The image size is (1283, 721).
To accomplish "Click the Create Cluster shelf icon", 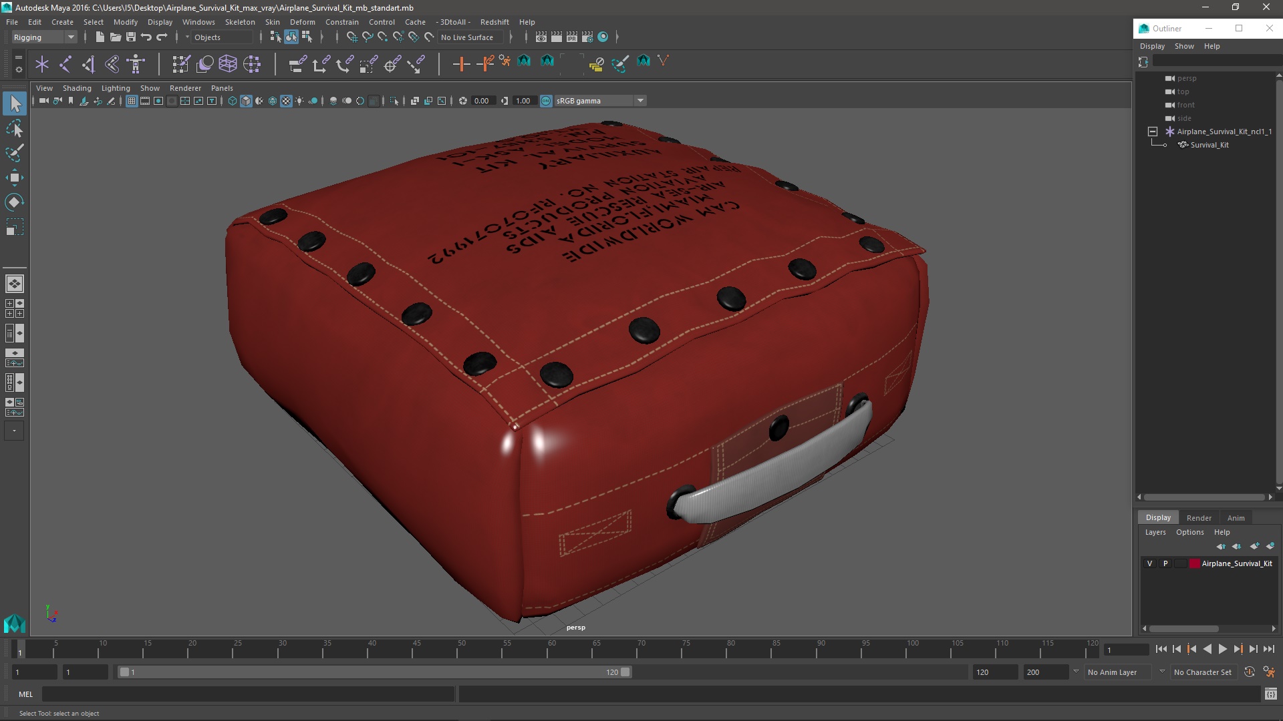I will (x=252, y=64).
